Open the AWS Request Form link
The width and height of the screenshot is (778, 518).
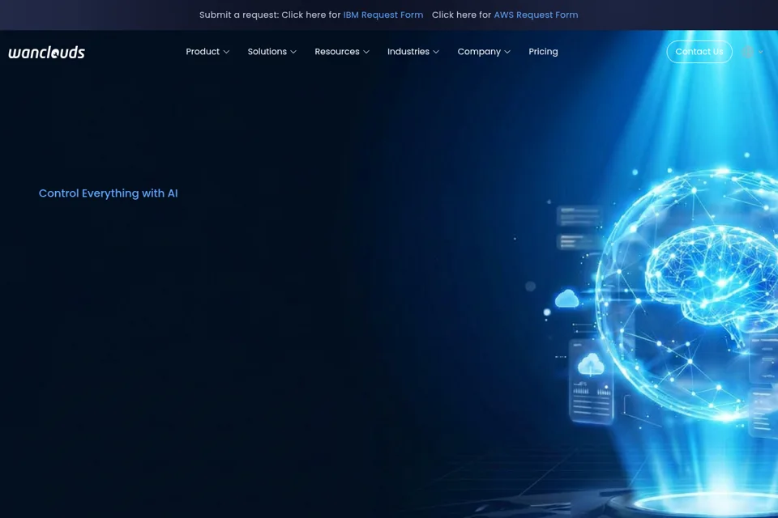536,15
